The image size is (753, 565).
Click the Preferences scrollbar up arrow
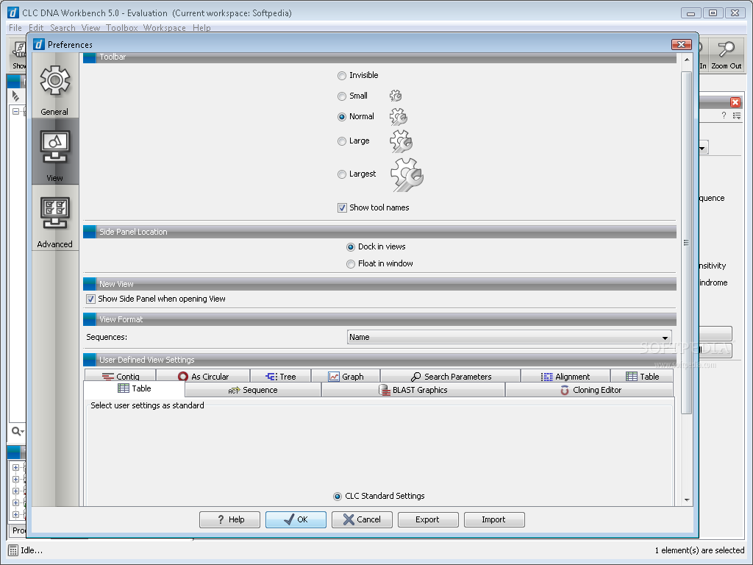coord(687,60)
